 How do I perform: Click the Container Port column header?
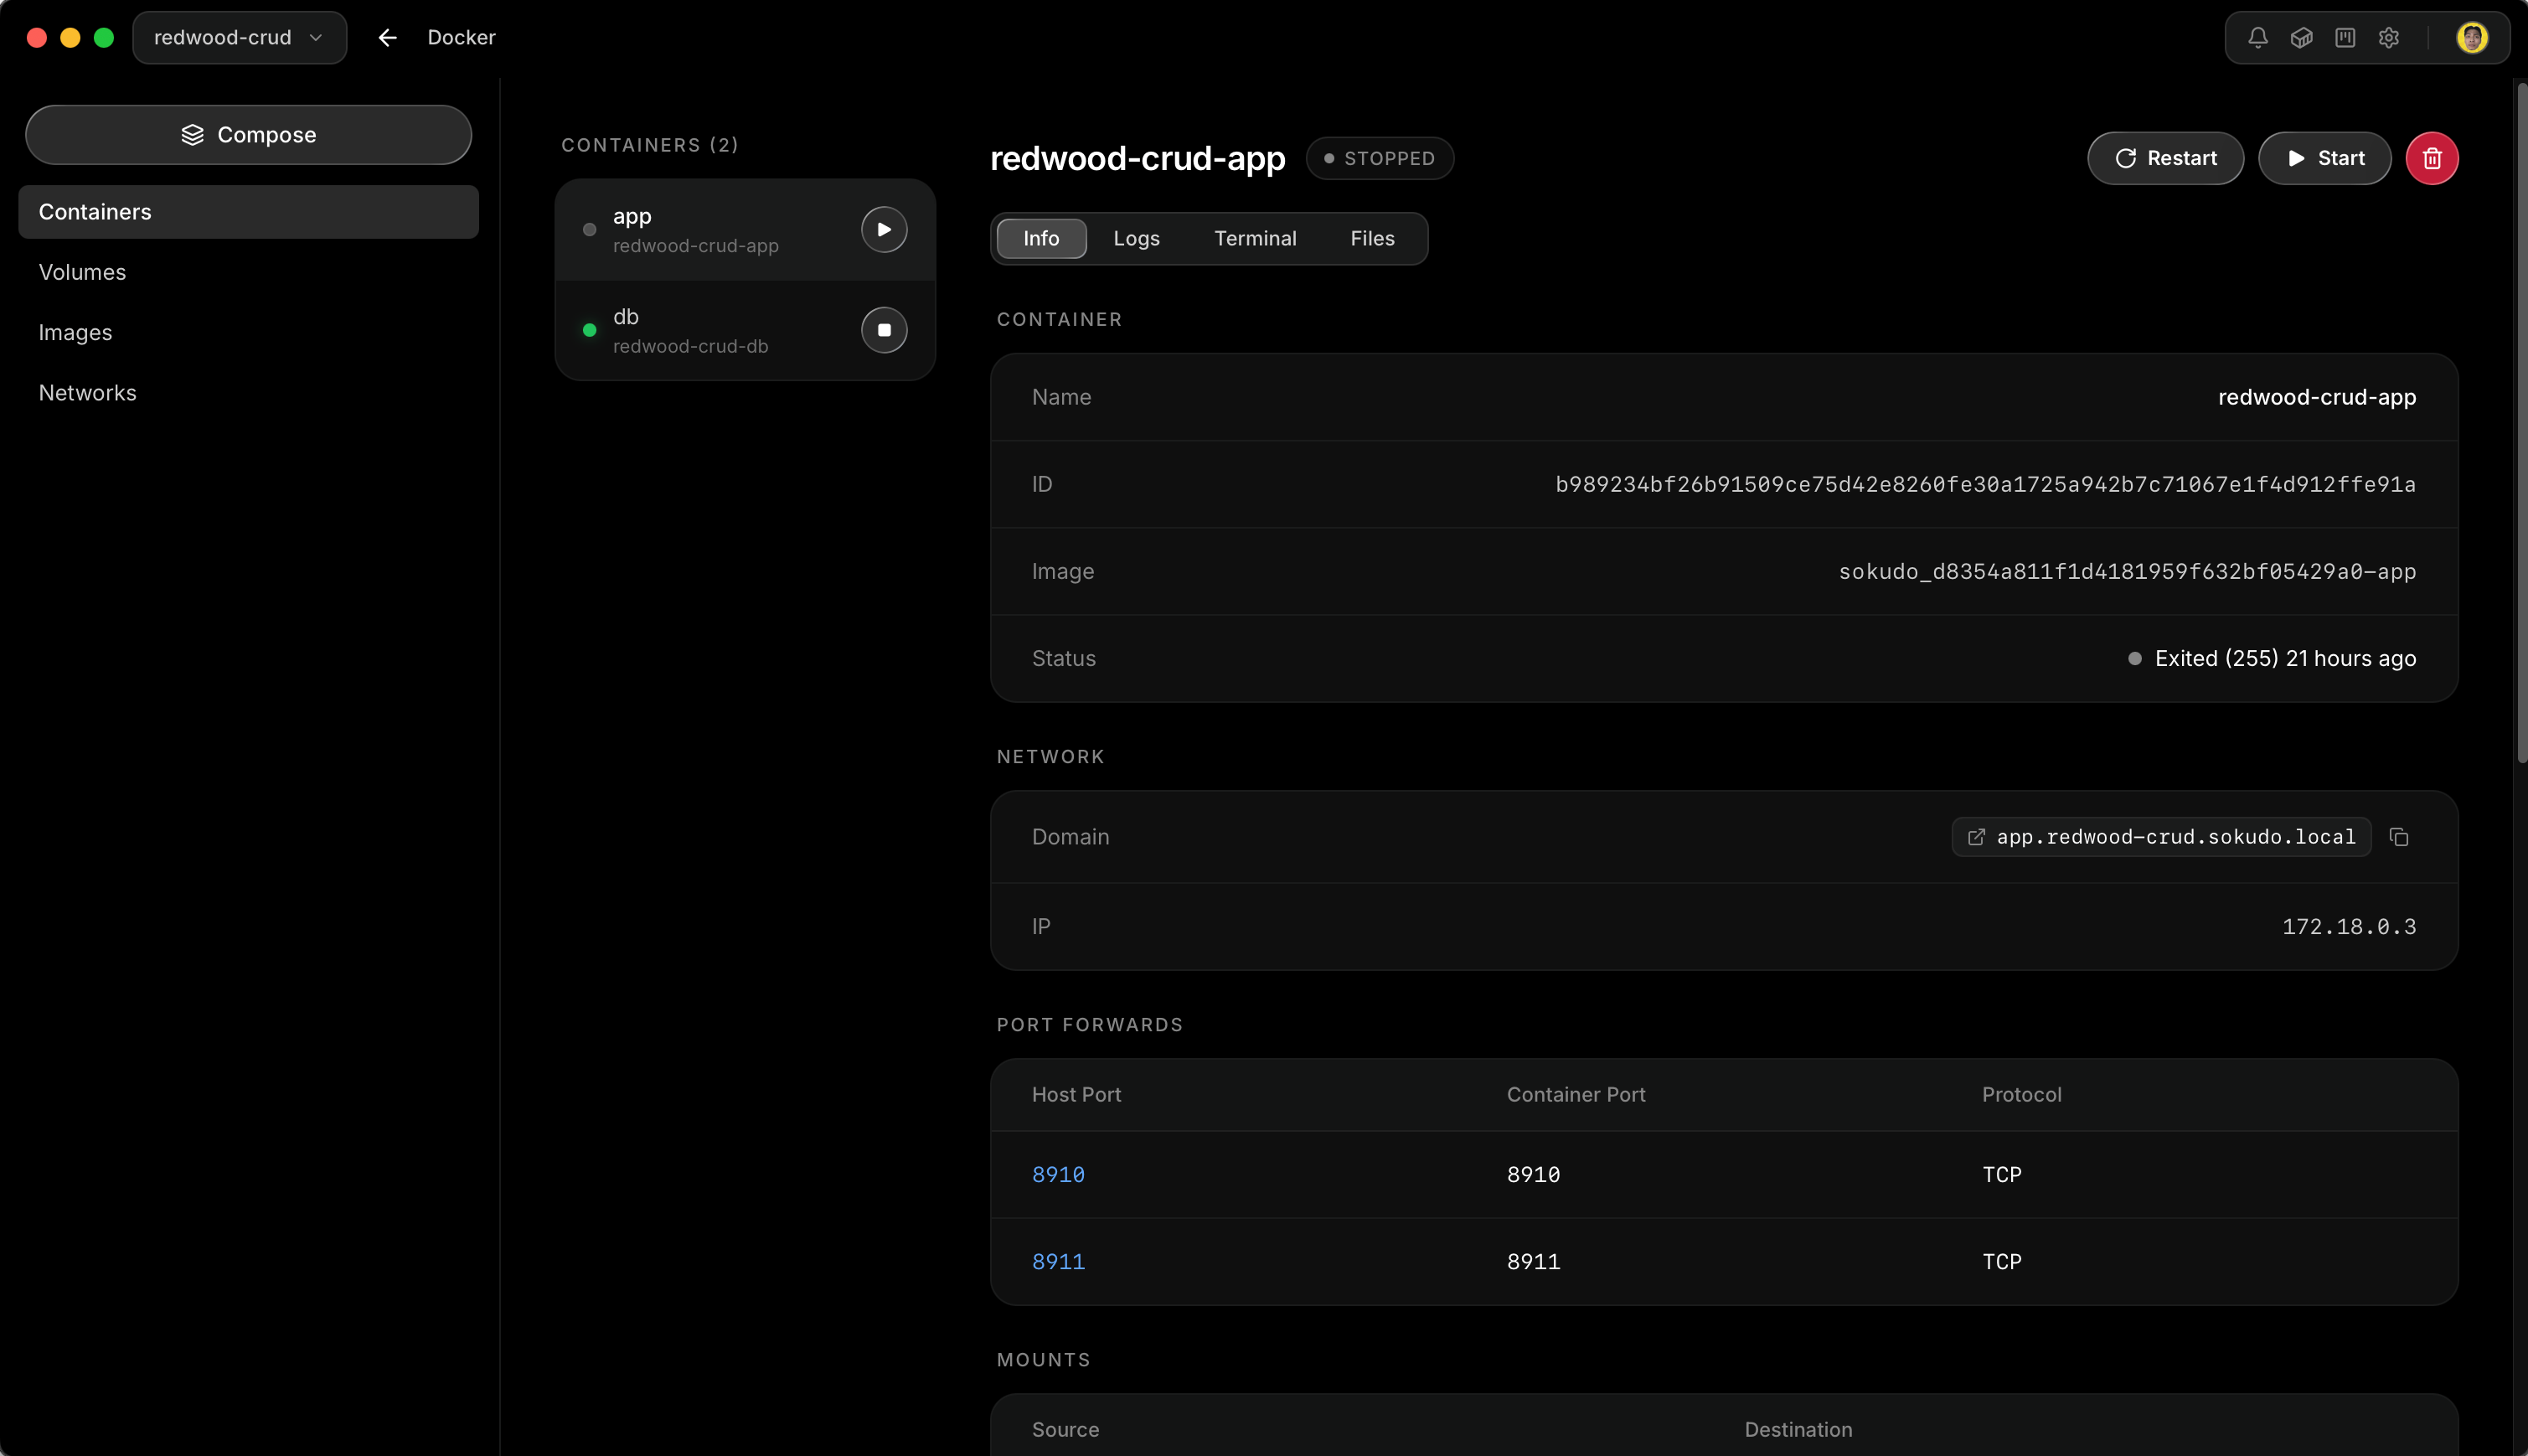(x=1576, y=1095)
